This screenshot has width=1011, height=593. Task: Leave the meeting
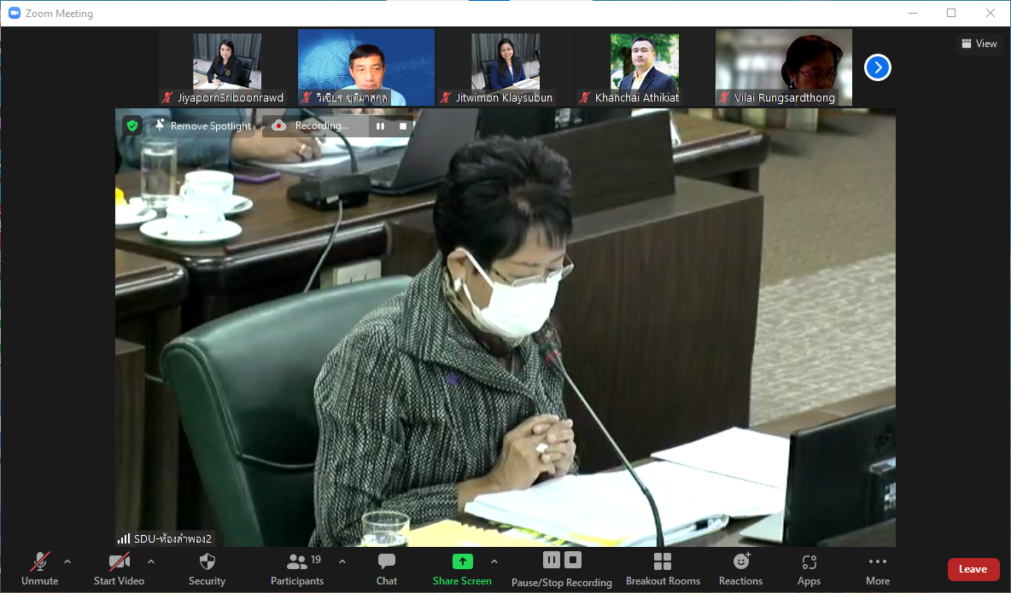(x=973, y=569)
